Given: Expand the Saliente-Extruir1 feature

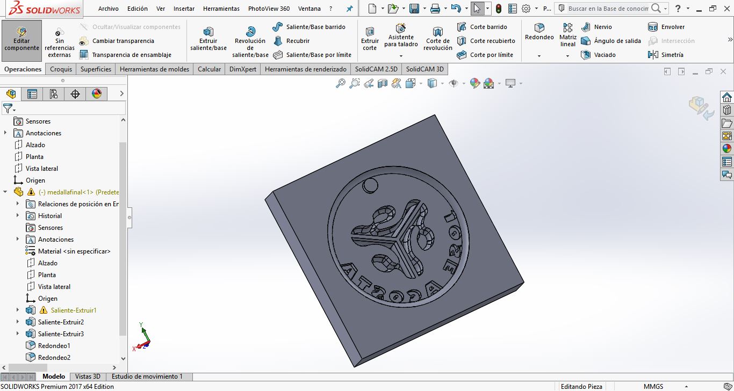Looking at the screenshot, I should [18, 310].
